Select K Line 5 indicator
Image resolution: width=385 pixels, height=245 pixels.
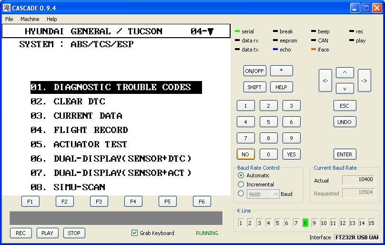277,223
